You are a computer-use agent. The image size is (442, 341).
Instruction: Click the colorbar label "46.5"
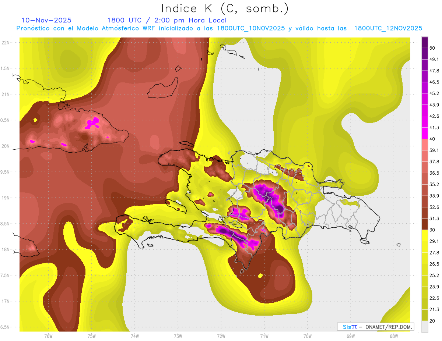(x=434, y=82)
